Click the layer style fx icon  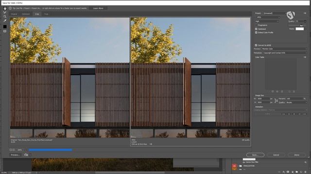(284, 172)
